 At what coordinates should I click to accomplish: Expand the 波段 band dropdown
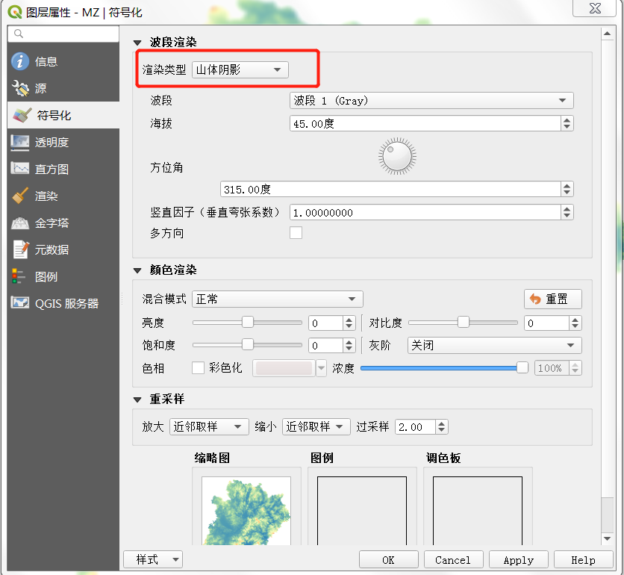point(431,101)
